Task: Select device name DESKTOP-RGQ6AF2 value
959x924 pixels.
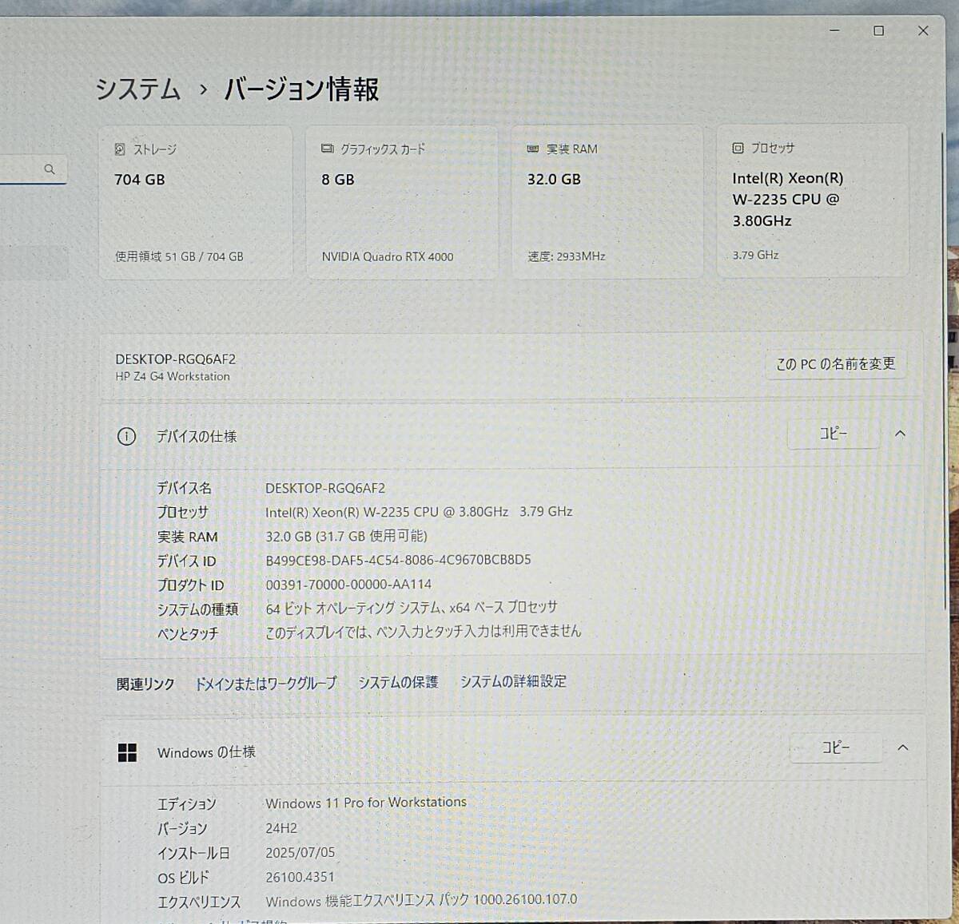Action: 325,488
